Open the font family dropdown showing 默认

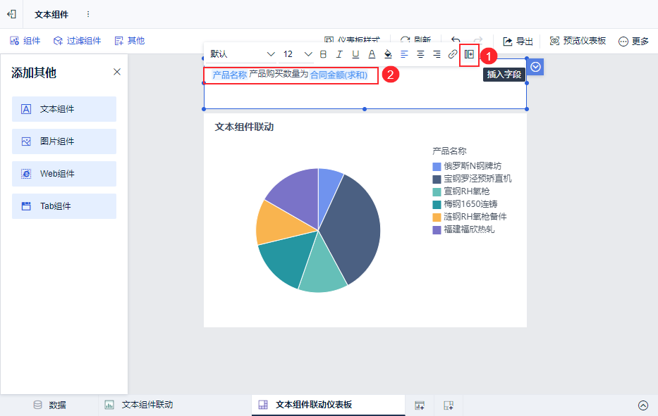pos(242,54)
